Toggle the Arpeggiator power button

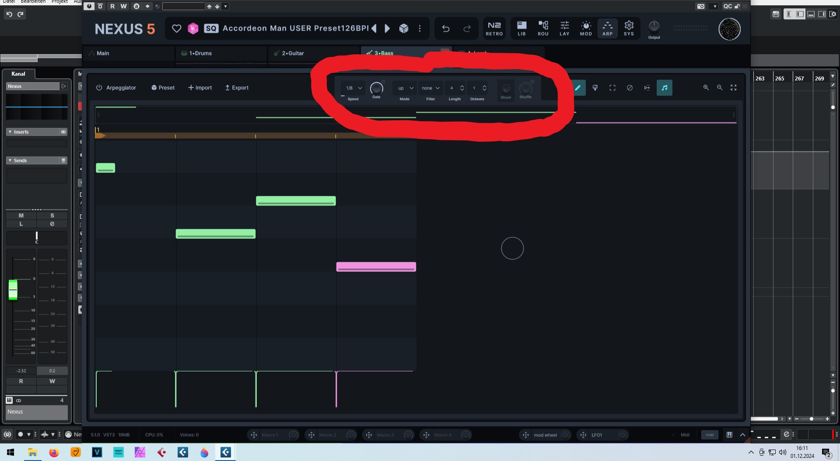(x=99, y=87)
